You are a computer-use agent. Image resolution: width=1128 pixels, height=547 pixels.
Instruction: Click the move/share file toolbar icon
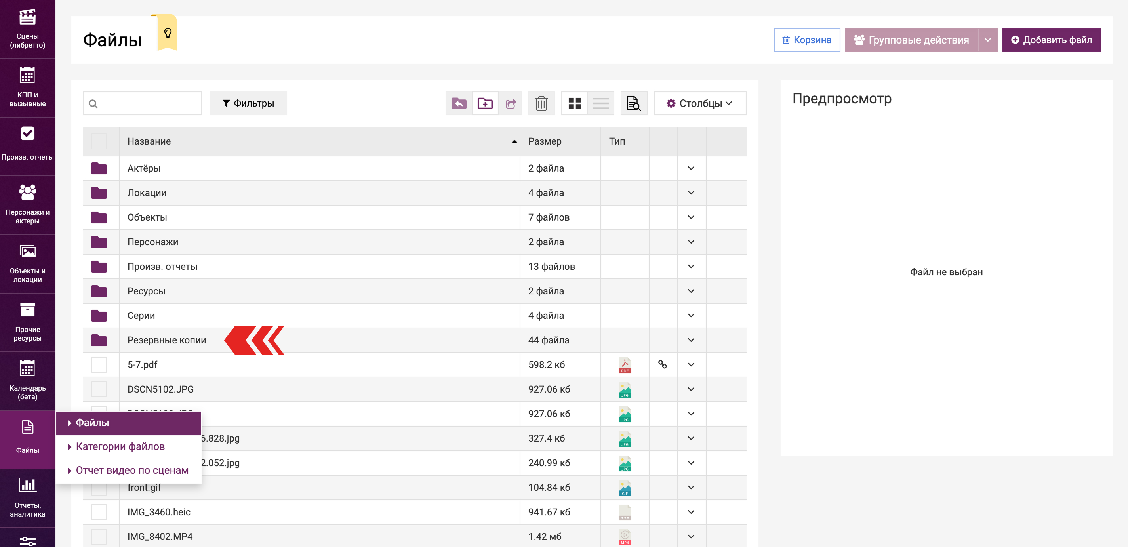[511, 103]
